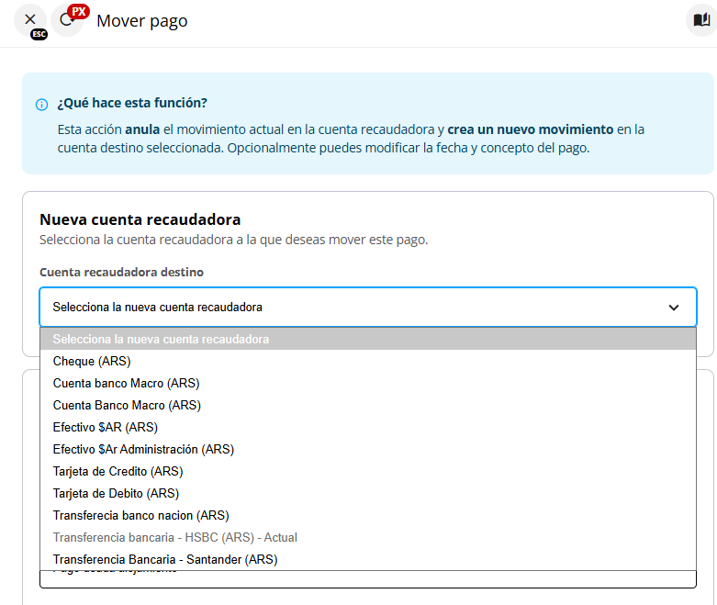Click the partially hidden input field below list
Viewport: 717px width, 605px height.
click(367, 579)
